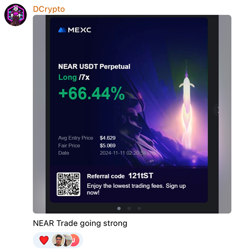
Task: Select the third carousel dot
Action: (139, 209)
